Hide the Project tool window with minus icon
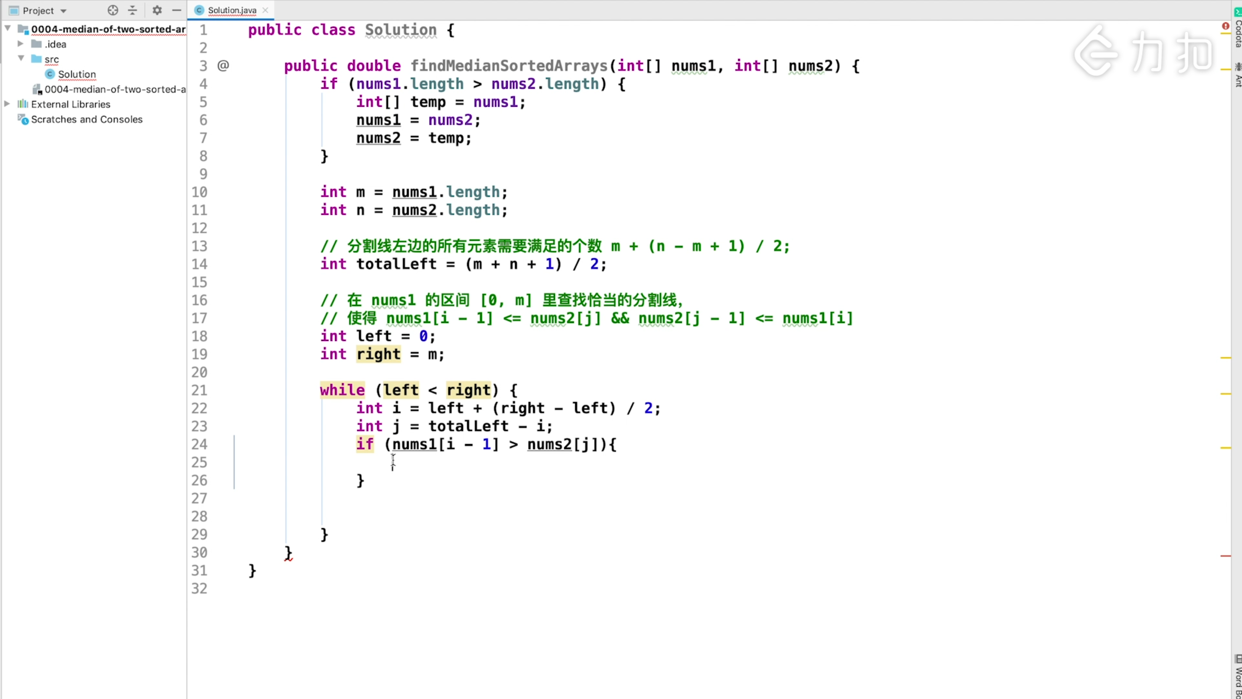 [177, 10]
